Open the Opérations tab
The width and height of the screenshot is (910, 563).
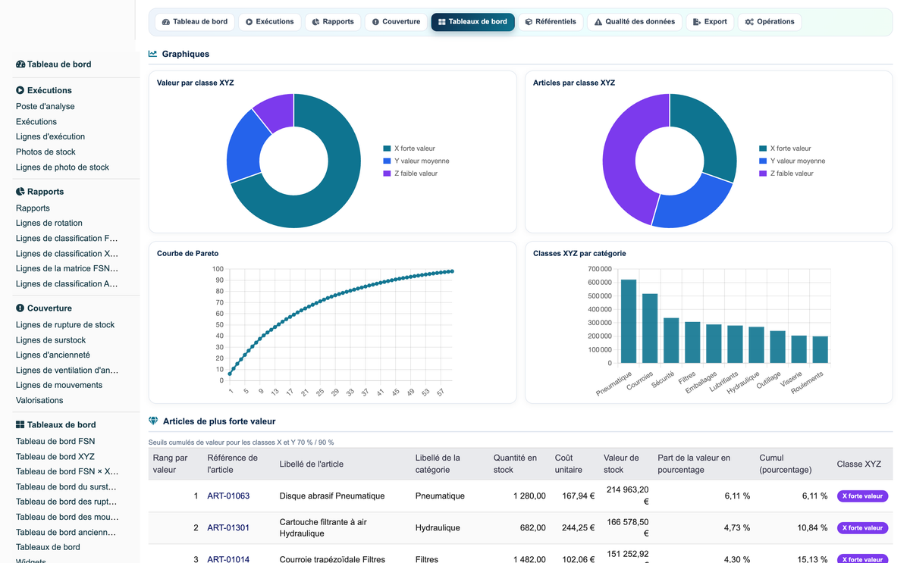(769, 22)
